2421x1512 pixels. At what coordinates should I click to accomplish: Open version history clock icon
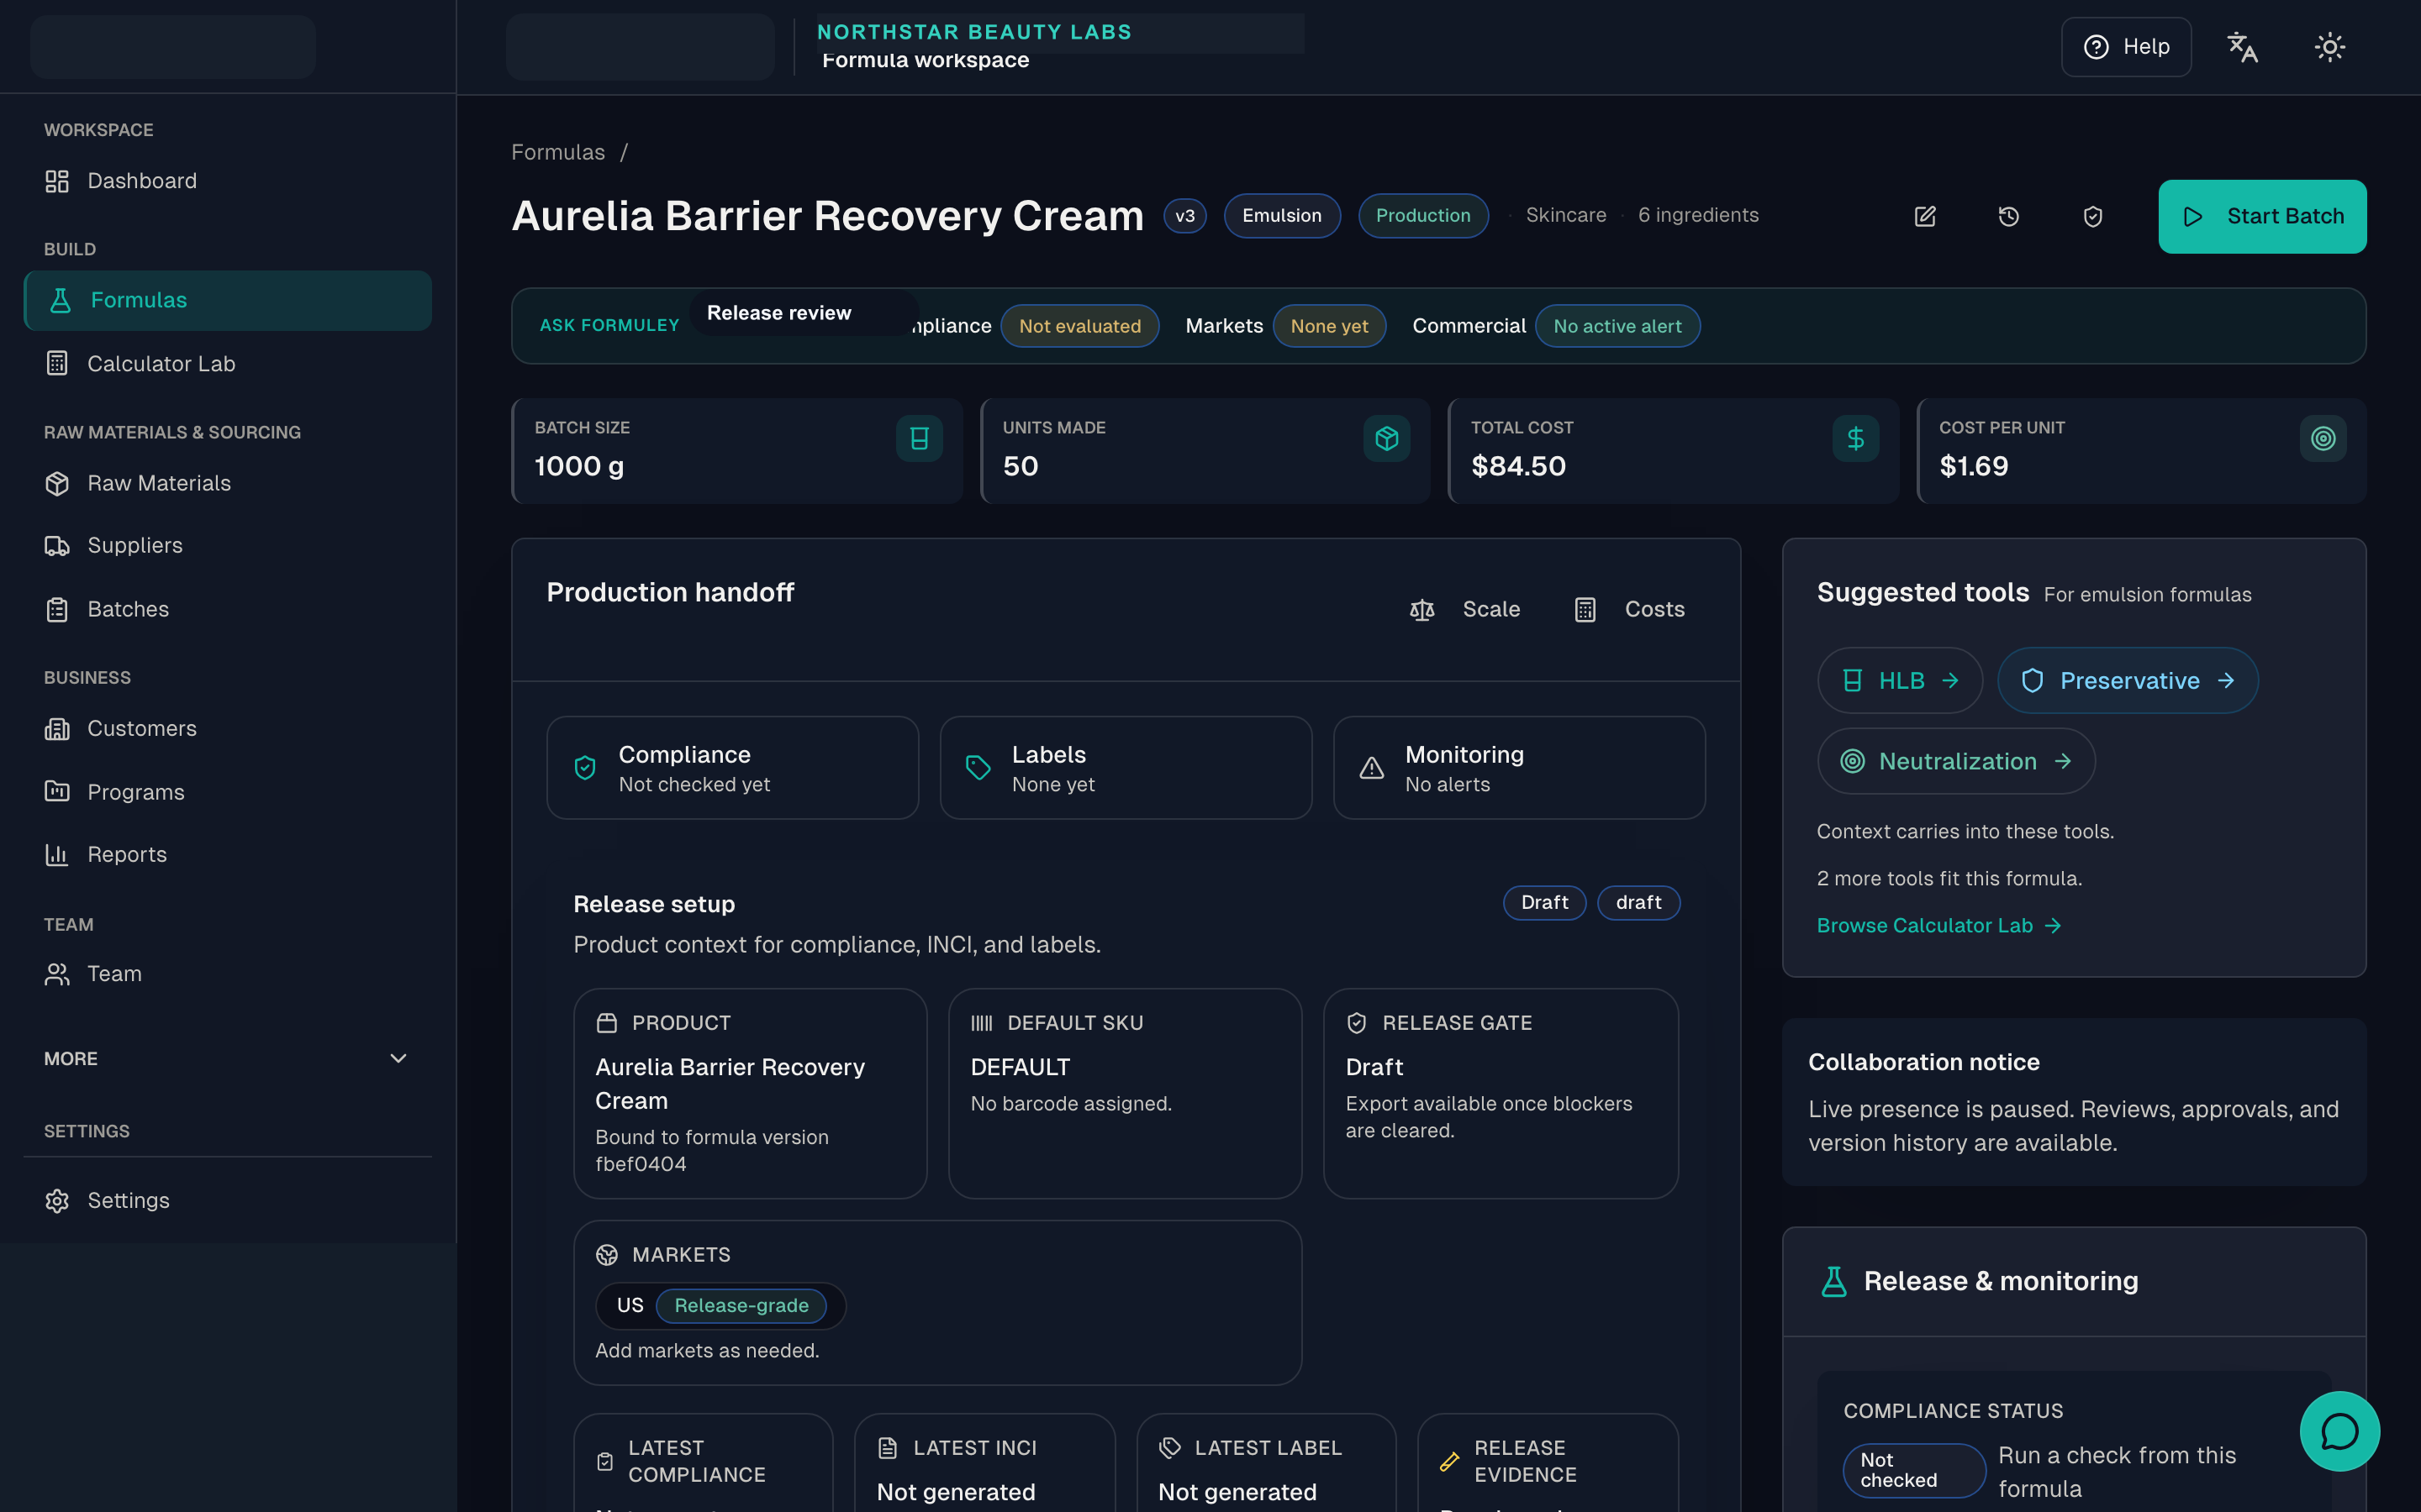click(2009, 216)
